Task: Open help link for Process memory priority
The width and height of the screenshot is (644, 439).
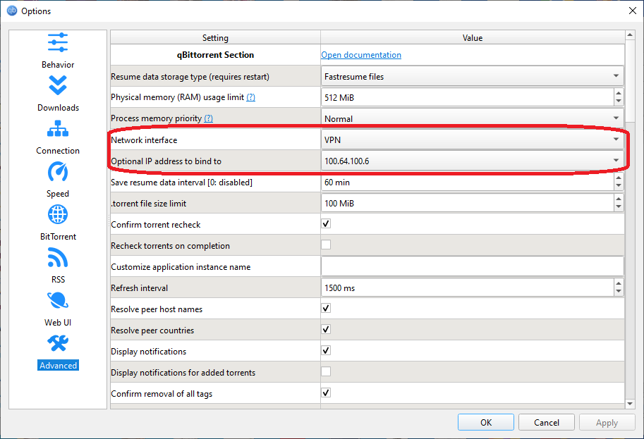Action: [208, 118]
